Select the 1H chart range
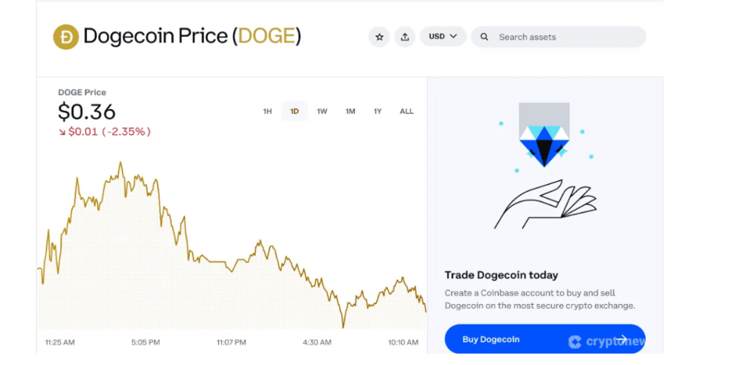730x365 pixels. [x=268, y=111]
